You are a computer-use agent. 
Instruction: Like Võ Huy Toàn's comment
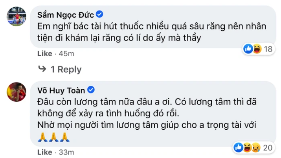click(44, 152)
